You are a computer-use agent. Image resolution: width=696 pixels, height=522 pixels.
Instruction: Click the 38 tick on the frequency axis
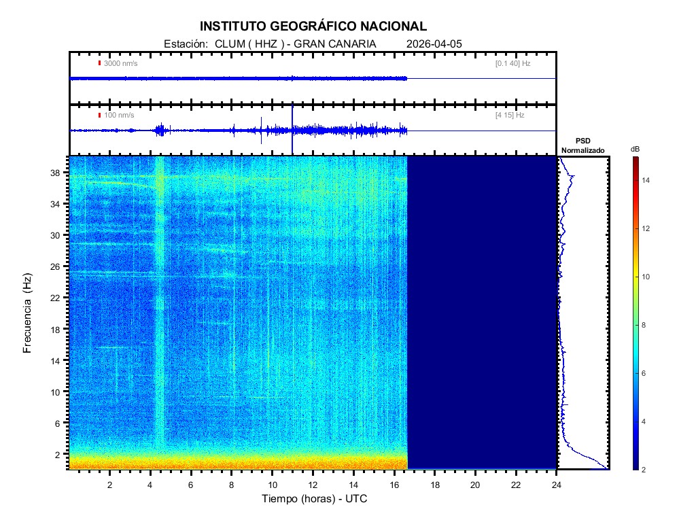point(56,173)
